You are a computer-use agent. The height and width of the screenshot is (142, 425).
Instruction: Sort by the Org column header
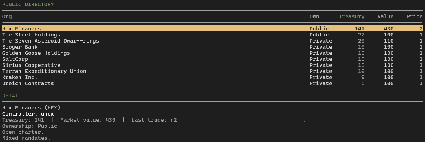click(7, 17)
